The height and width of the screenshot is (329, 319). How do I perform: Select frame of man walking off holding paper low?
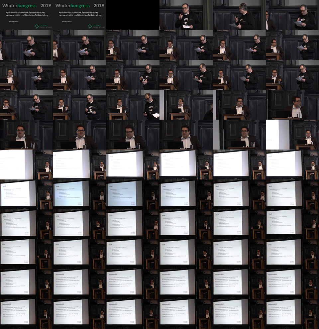[133, 105]
